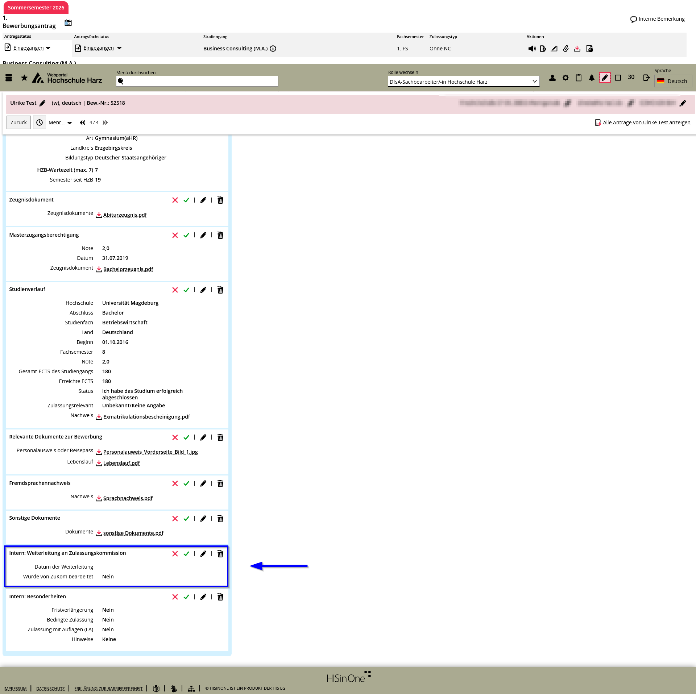Reject Fremdsprachennachweis with the red X
Screen dimensions: 696x694
[175, 483]
